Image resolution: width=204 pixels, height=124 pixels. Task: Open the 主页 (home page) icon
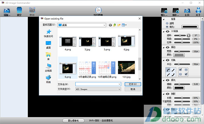[187, 12]
